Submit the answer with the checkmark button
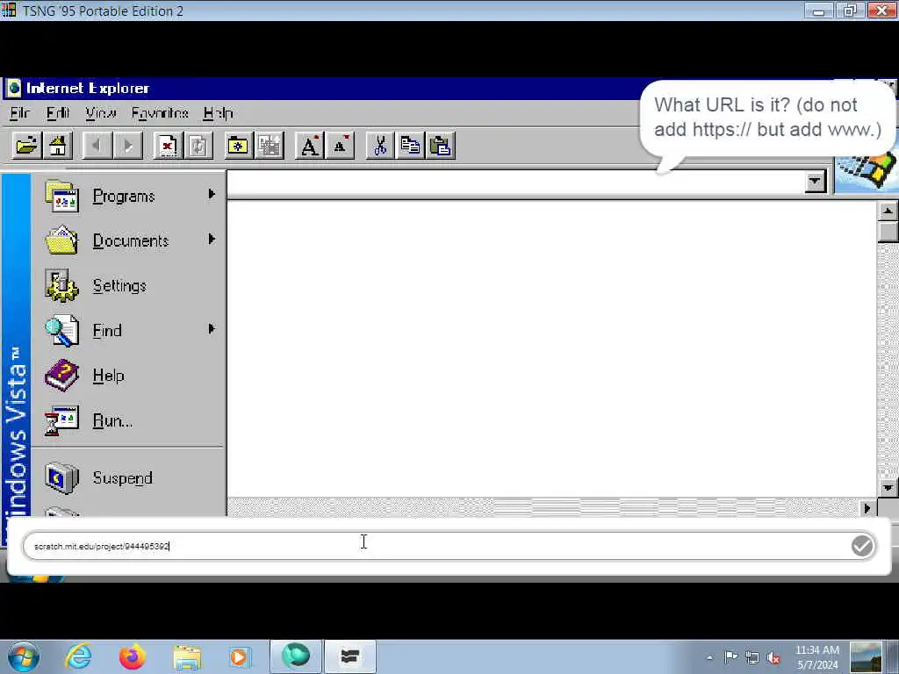This screenshot has width=899, height=674. (x=862, y=546)
